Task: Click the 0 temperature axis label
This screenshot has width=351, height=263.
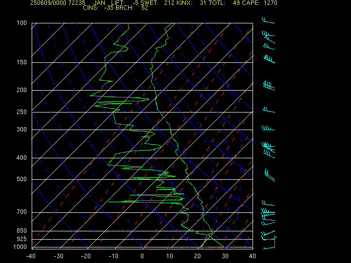Action: coord(142,256)
